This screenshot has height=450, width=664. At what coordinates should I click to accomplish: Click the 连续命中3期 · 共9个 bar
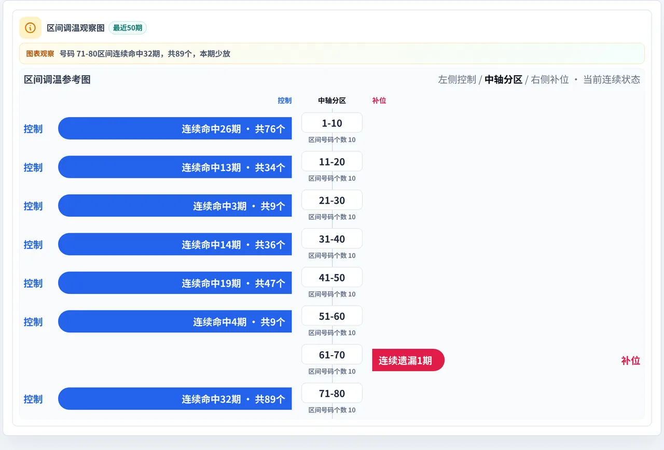click(x=175, y=206)
